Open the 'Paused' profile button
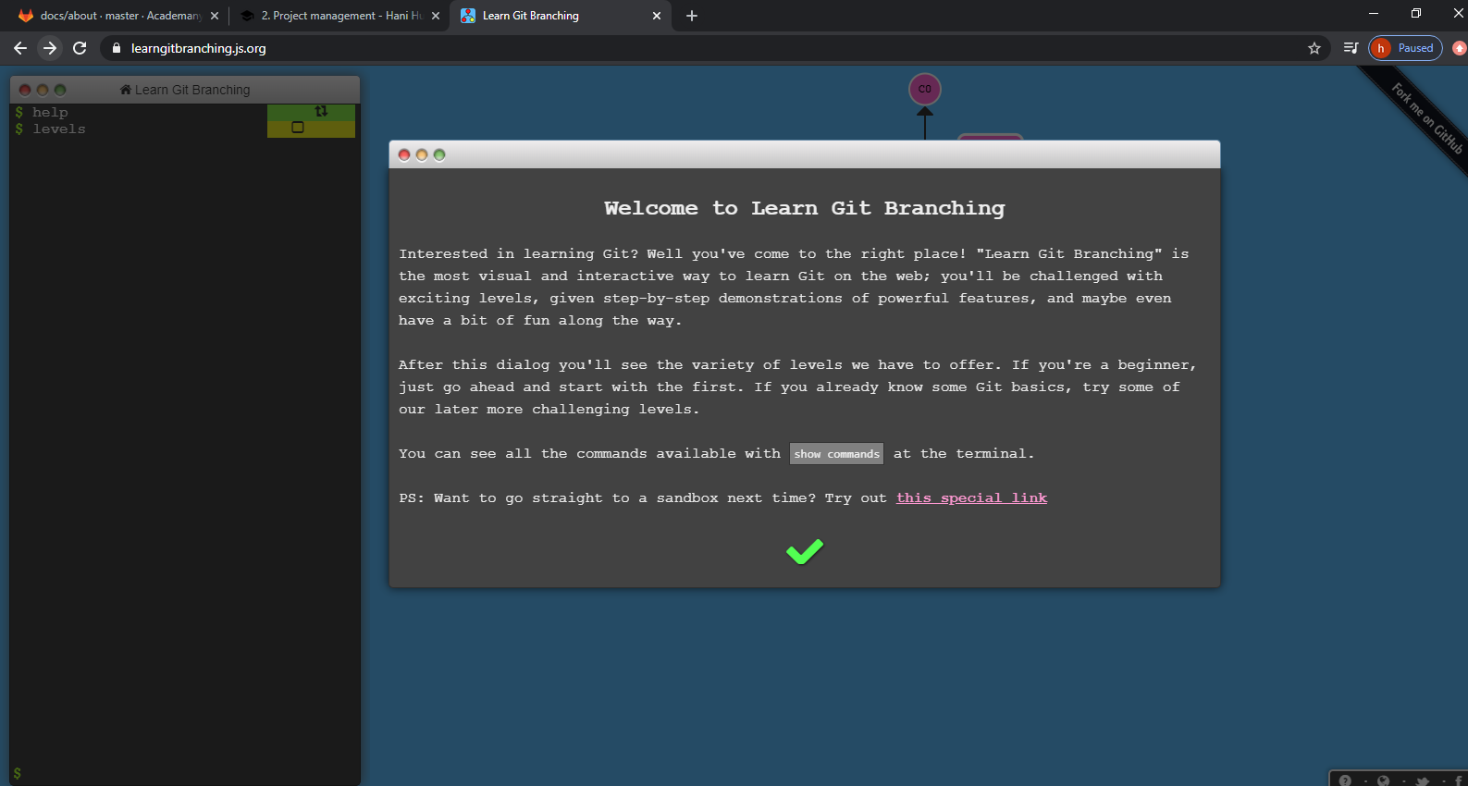 coord(1405,48)
